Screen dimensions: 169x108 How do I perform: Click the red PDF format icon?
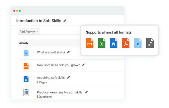coord(126,43)
